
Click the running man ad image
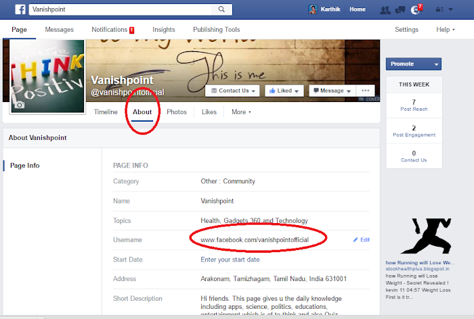pos(426,236)
